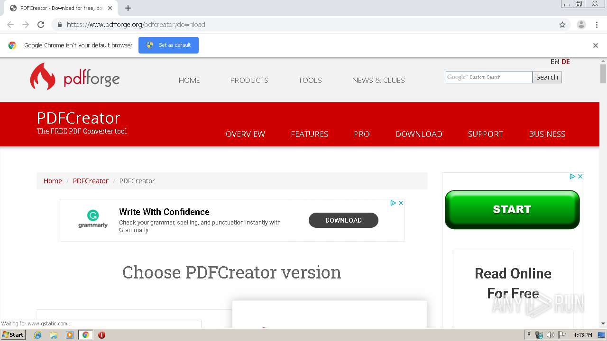The width and height of the screenshot is (607, 341).
Task: Click the volume speaker tray icon
Action: [x=550, y=335]
